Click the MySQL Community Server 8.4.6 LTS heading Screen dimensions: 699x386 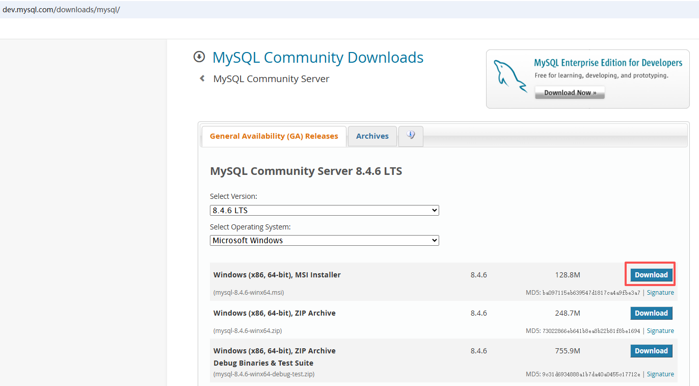coord(306,171)
